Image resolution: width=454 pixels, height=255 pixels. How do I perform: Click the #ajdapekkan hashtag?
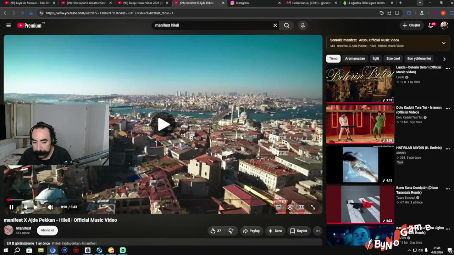[x=71, y=243]
